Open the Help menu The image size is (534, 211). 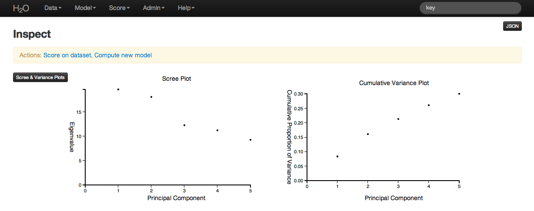coord(186,8)
